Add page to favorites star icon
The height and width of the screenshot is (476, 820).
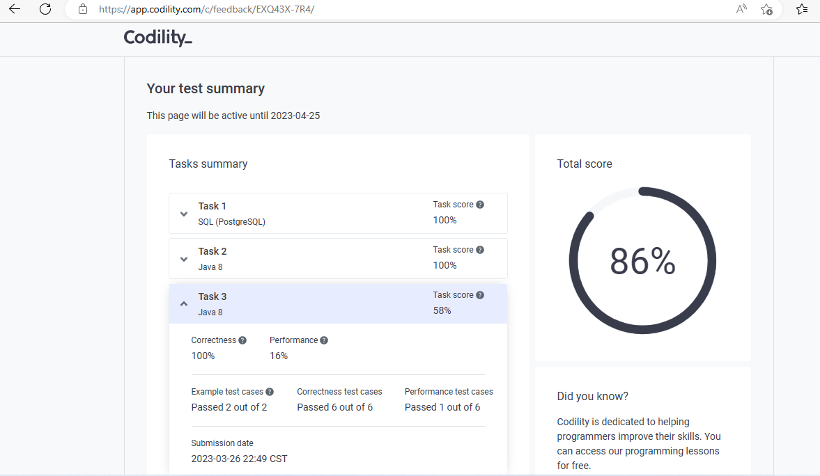tap(766, 9)
